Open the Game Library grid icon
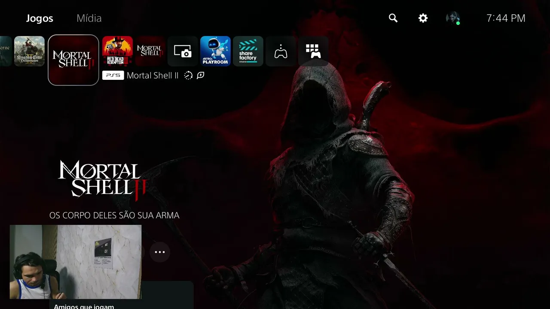This screenshot has width=550, height=309. pyautogui.click(x=313, y=51)
